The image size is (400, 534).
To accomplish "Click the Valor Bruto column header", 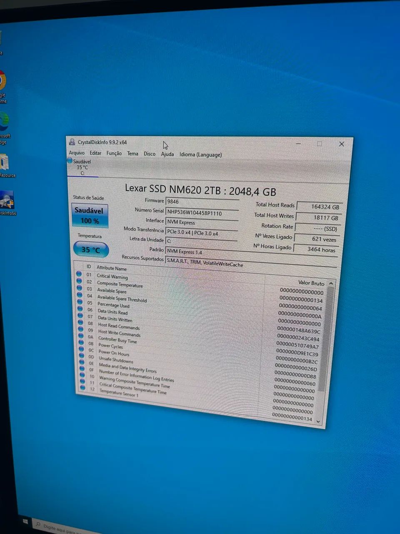I will click(x=311, y=282).
